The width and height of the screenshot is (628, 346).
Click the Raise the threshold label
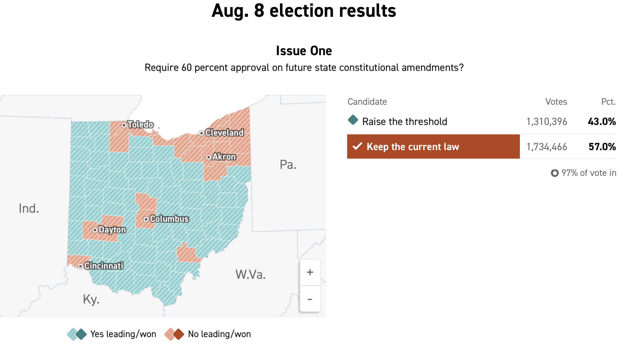405,122
